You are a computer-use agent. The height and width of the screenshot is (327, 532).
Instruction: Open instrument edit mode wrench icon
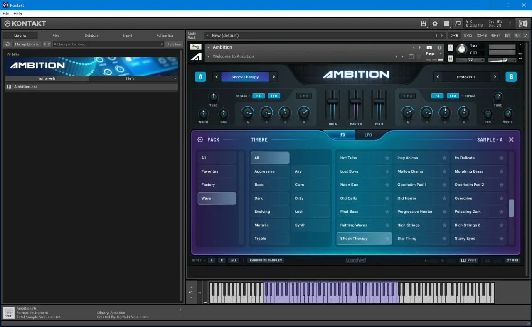196,47
